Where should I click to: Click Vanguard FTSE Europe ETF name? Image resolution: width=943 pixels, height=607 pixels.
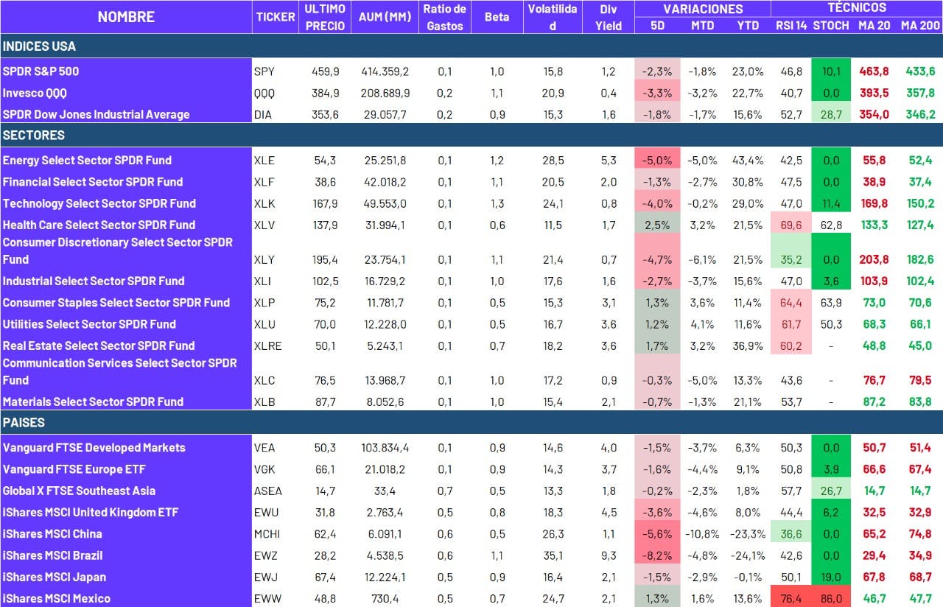(74, 469)
